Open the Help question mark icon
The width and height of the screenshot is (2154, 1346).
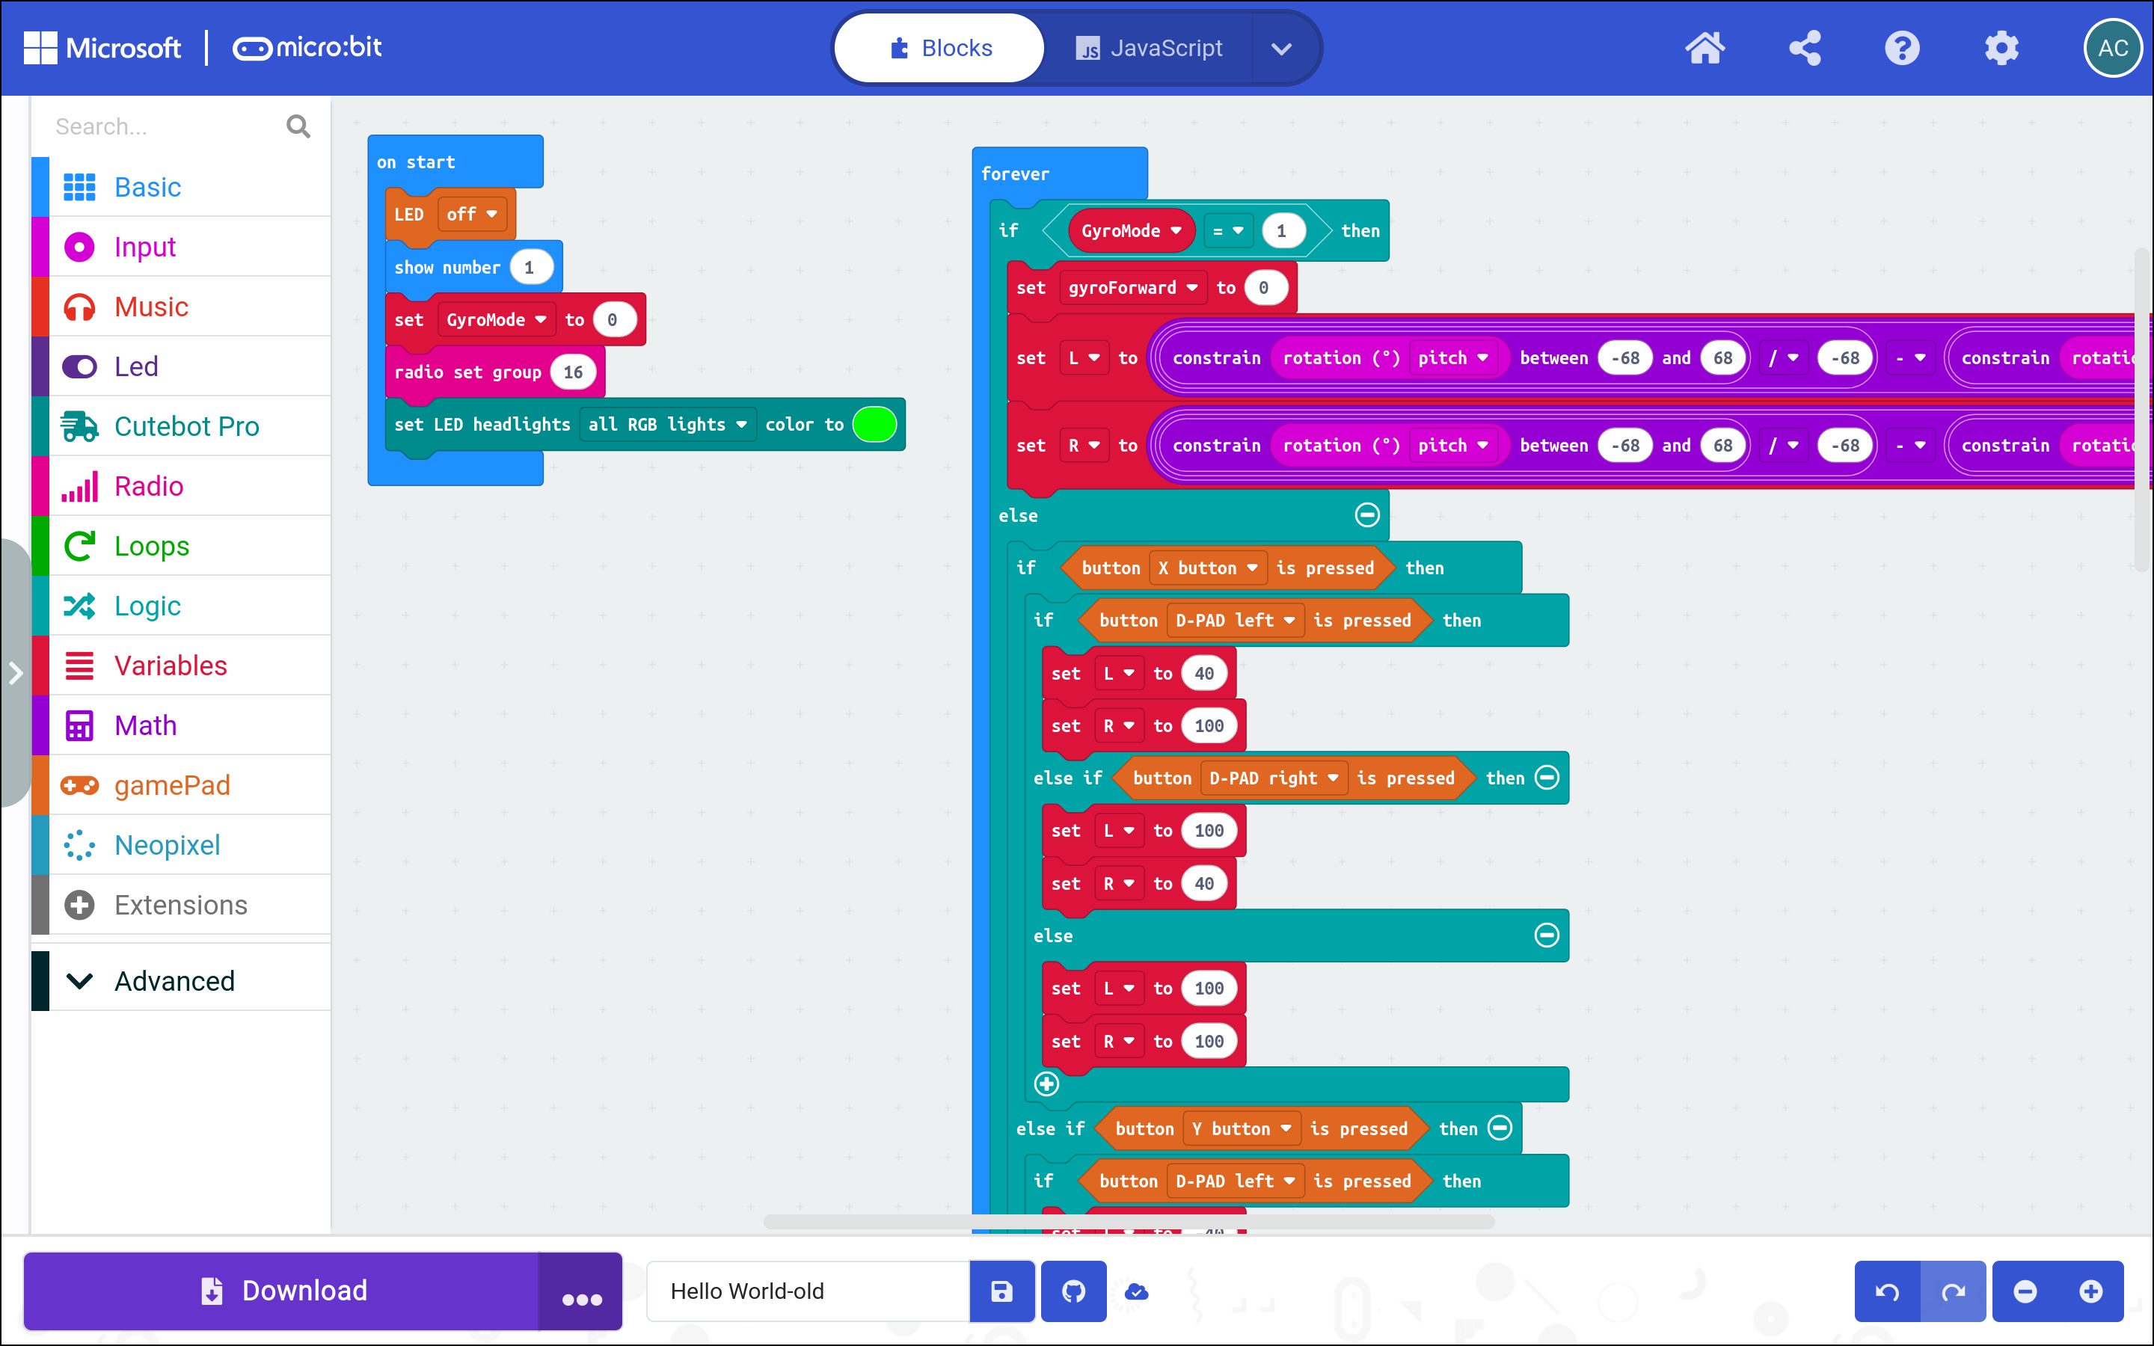point(1902,48)
